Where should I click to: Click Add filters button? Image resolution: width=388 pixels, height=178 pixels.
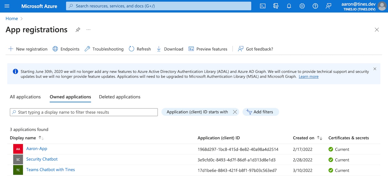pyautogui.click(x=261, y=112)
